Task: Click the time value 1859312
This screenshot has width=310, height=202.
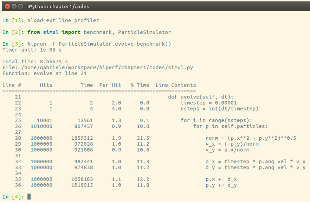Action: tap(82, 138)
